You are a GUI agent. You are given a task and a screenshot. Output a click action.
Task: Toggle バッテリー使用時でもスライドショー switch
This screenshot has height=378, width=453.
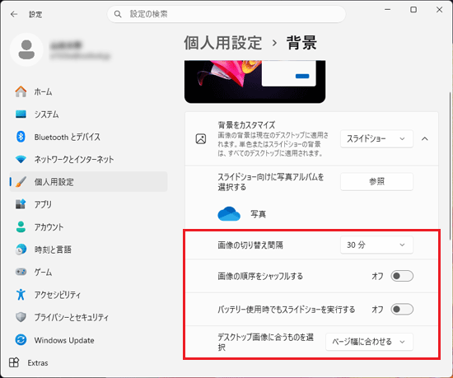click(402, 310)
